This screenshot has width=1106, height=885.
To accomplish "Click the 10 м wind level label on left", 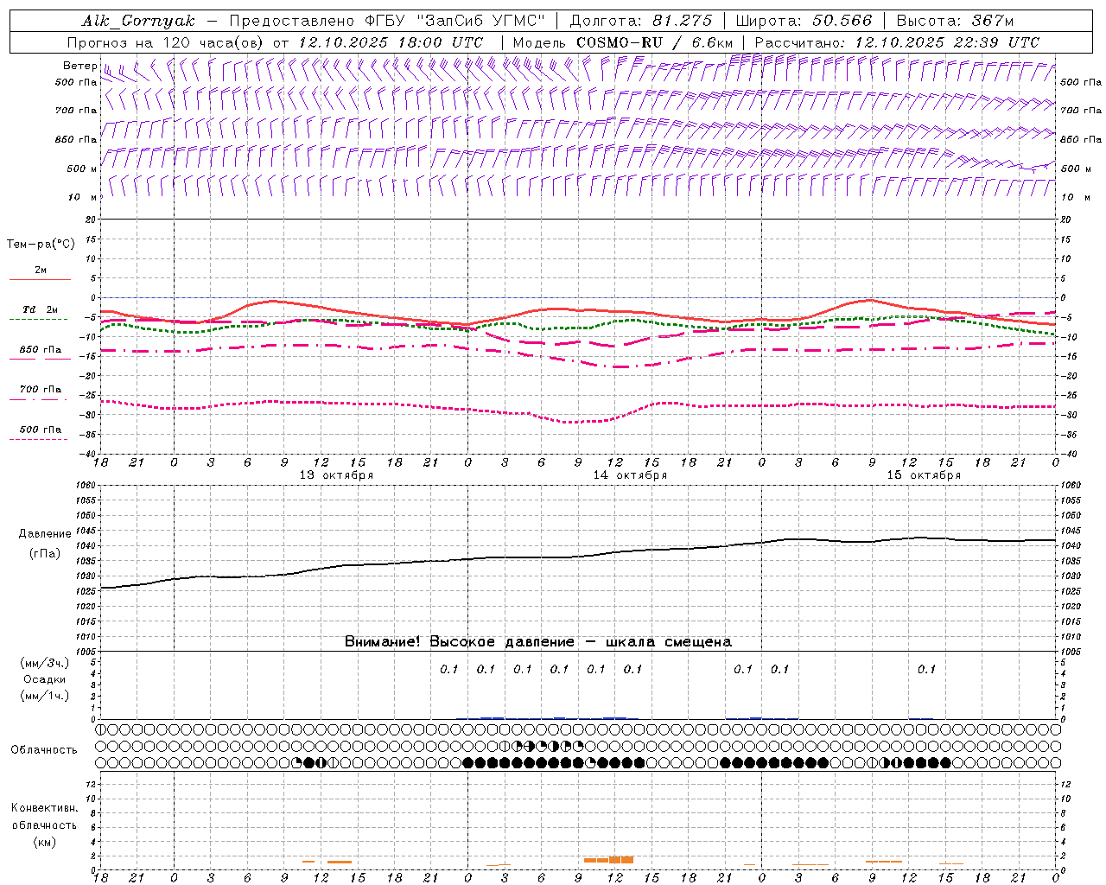I will [83, 197].
